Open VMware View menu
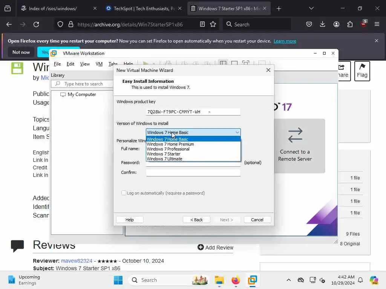 (85, 64)
